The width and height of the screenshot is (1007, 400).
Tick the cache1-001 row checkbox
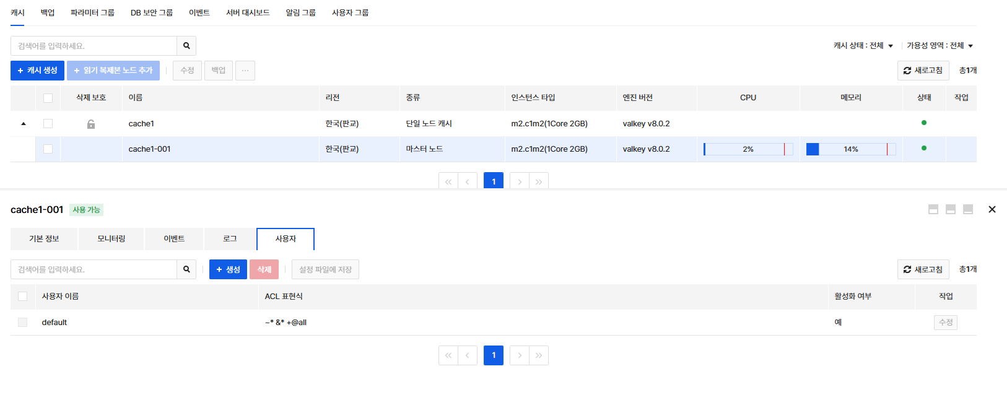tap(48, 149)
